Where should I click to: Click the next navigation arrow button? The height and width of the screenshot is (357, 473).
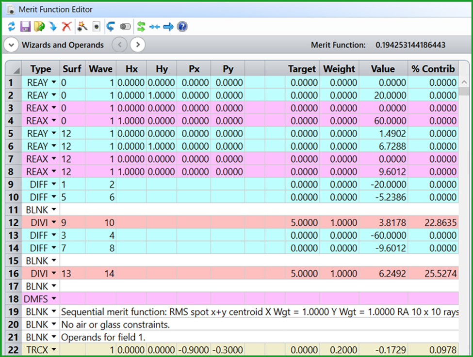[x=138, y=45]
